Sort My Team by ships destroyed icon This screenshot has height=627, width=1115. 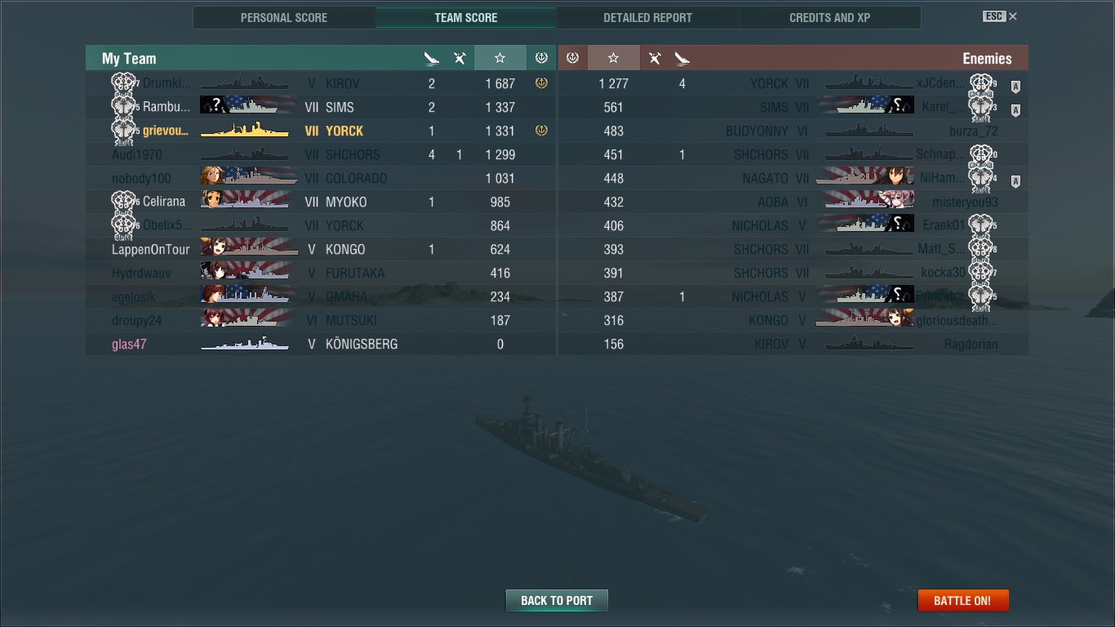point(432,58)
